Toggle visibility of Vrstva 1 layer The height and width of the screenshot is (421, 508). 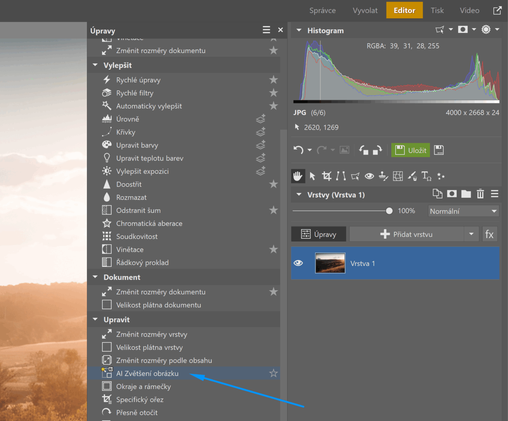click(x=298, y=263)
